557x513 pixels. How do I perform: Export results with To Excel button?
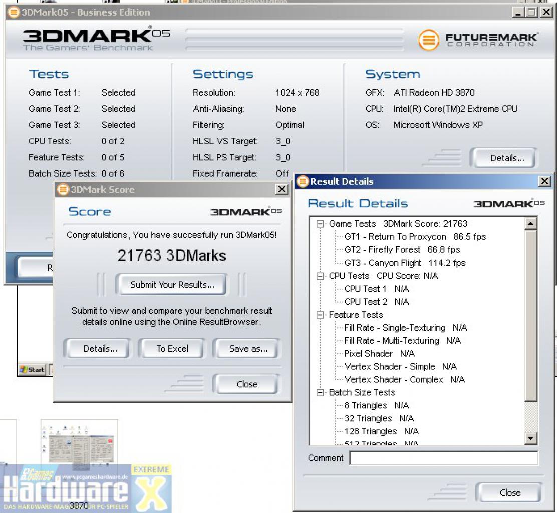172,349
